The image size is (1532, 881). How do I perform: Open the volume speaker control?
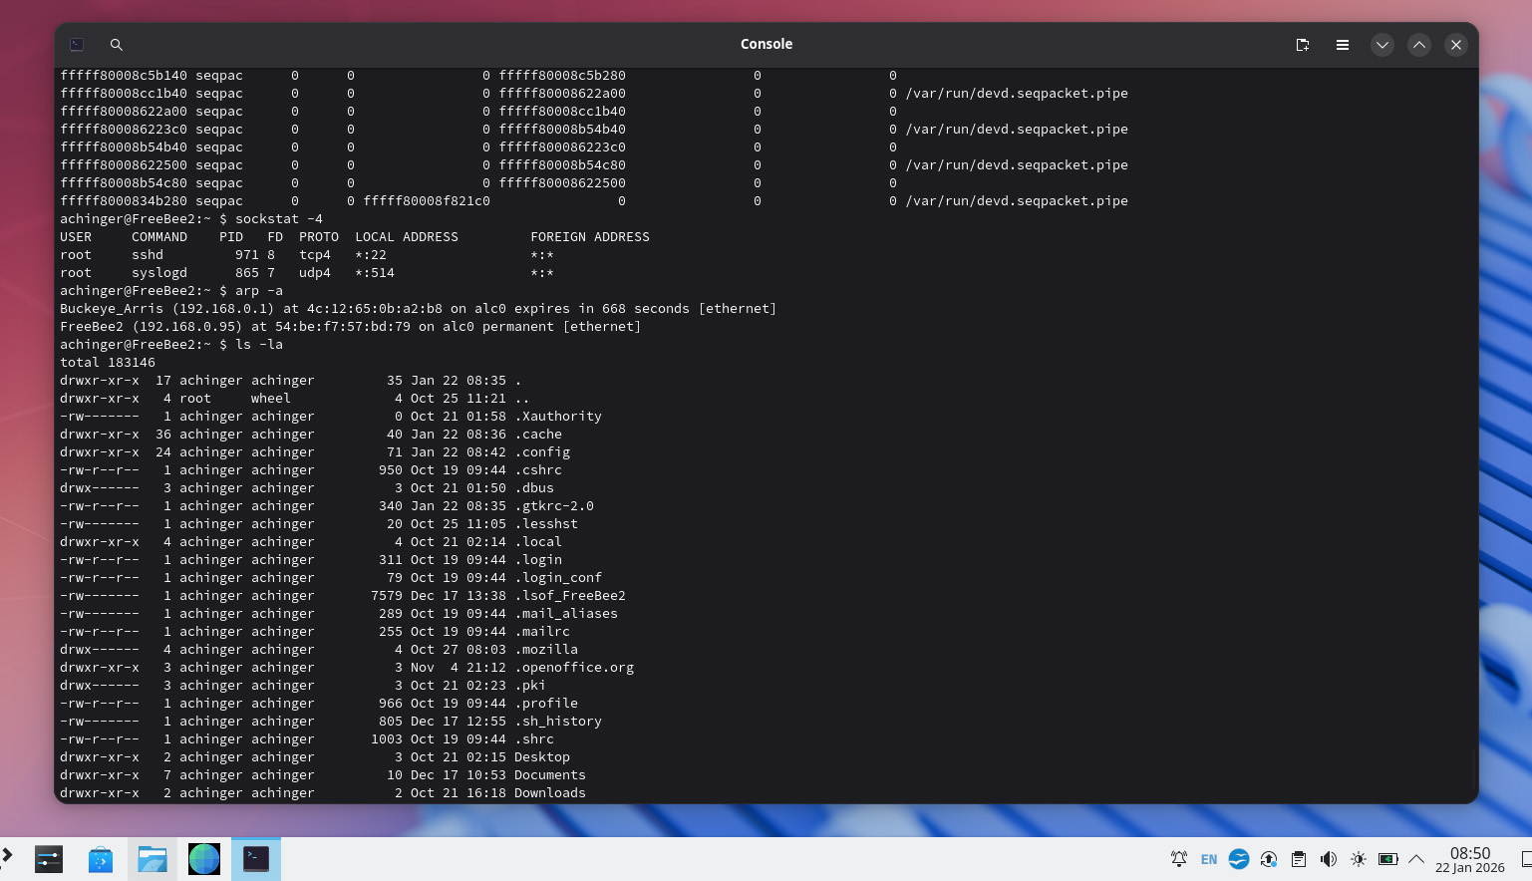click(x=1329, y=859)
